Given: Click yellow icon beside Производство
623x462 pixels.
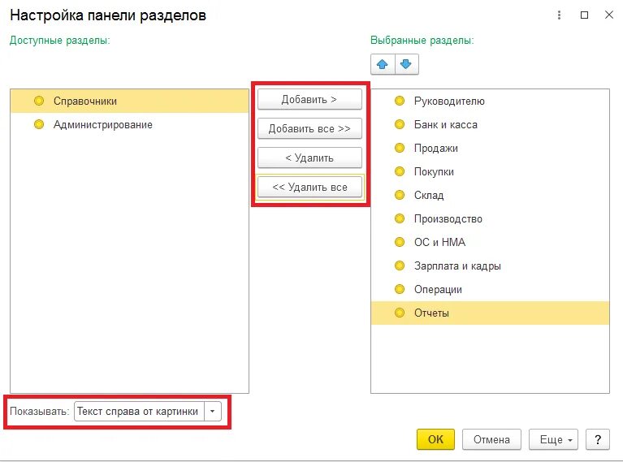Looking at the screenshot, I should point(400,218).
